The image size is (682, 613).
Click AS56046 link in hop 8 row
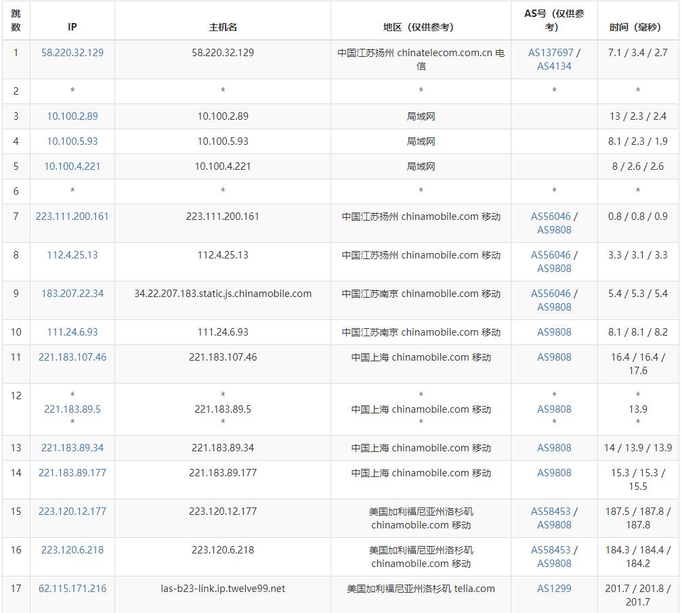[551, 254]
